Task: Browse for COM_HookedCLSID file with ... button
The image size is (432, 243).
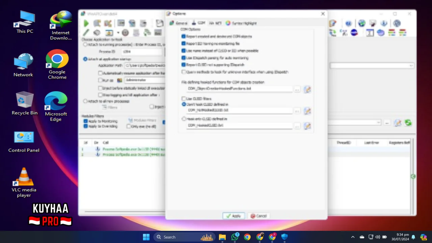Action: [297, 126]
